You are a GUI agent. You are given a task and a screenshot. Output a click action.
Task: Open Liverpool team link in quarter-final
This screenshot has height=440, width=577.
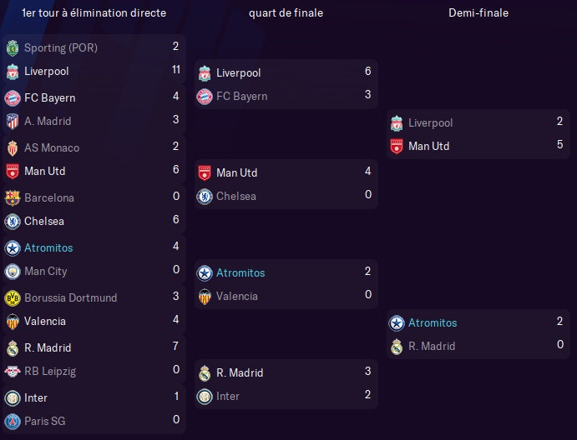click(239, 72)
